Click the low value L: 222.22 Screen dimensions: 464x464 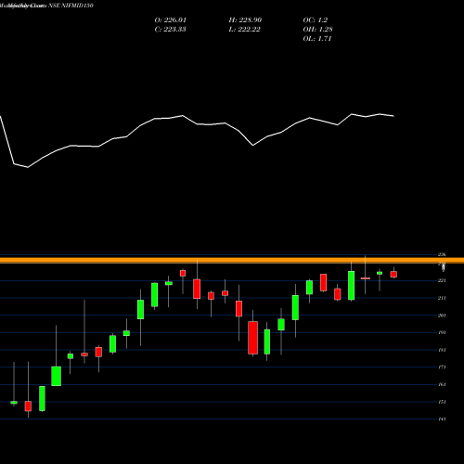point(244,30)
